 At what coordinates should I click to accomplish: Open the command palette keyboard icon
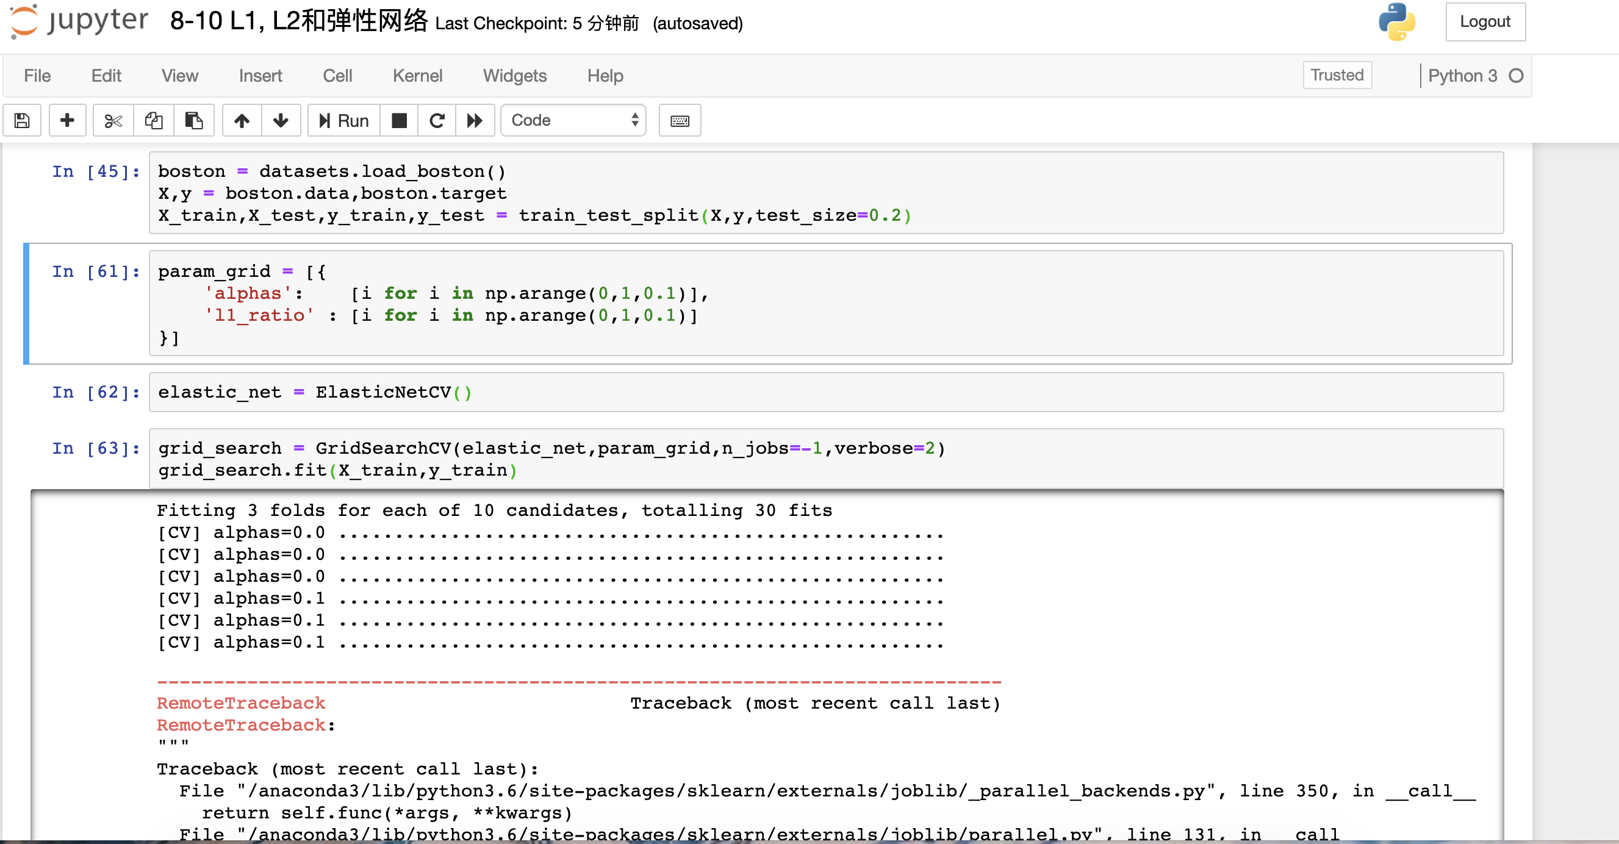[x=680, y=120]
